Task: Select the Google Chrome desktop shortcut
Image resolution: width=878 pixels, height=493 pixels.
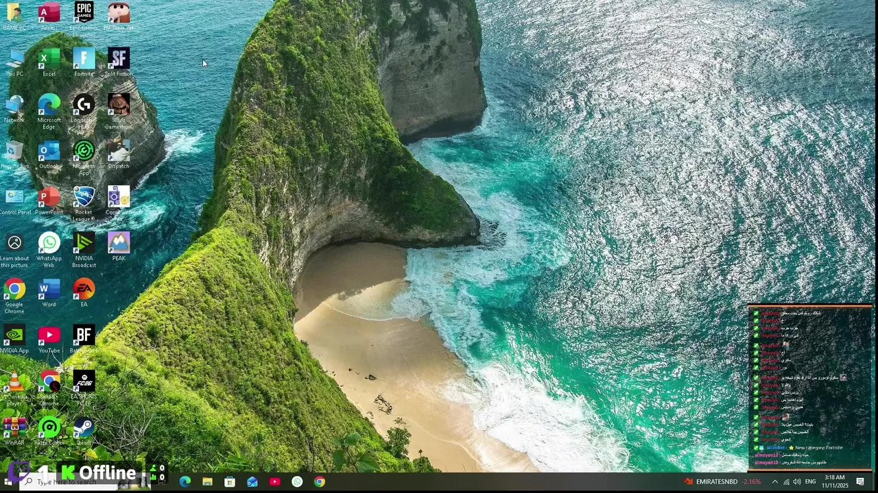Action: 14,296
